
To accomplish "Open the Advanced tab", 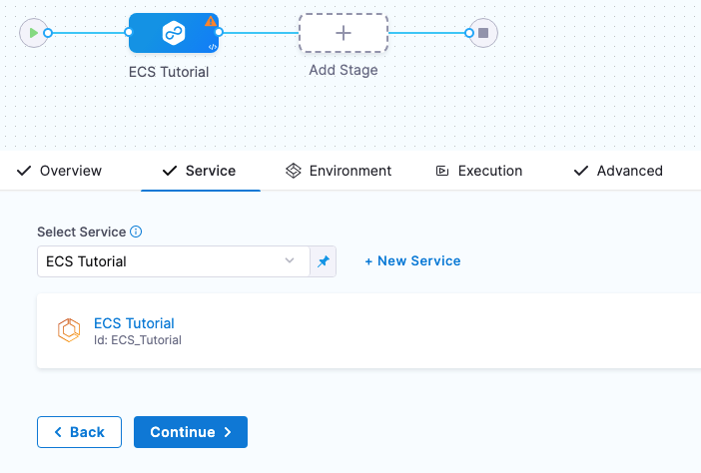I will [618, 171].
